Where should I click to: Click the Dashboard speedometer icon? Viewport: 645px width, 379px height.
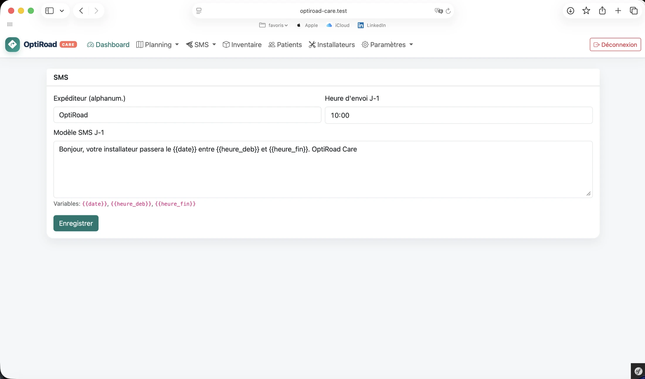[x=90, y=45]
